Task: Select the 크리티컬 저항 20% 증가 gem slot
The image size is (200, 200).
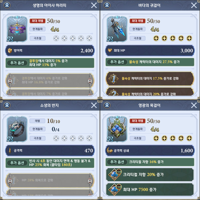Action: (x=150, y=175)
